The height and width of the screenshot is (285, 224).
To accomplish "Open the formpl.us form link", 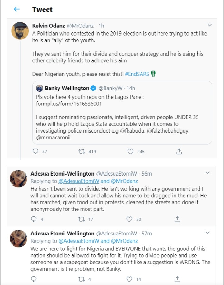I will point(69,104).
